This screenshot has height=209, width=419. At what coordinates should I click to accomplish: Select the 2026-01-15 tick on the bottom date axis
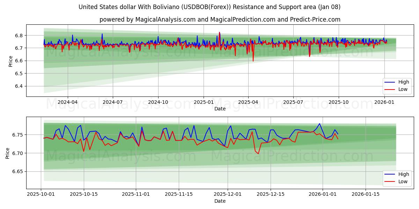point(365,195)
